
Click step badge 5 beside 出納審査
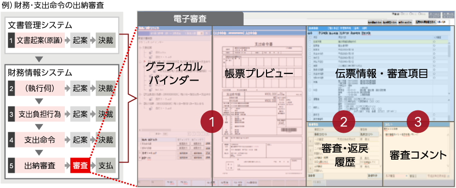pos(11,166)
